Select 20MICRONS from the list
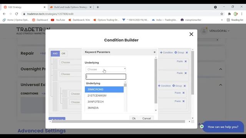The width and height of the screenshot is (246, 138). point(104,89)
